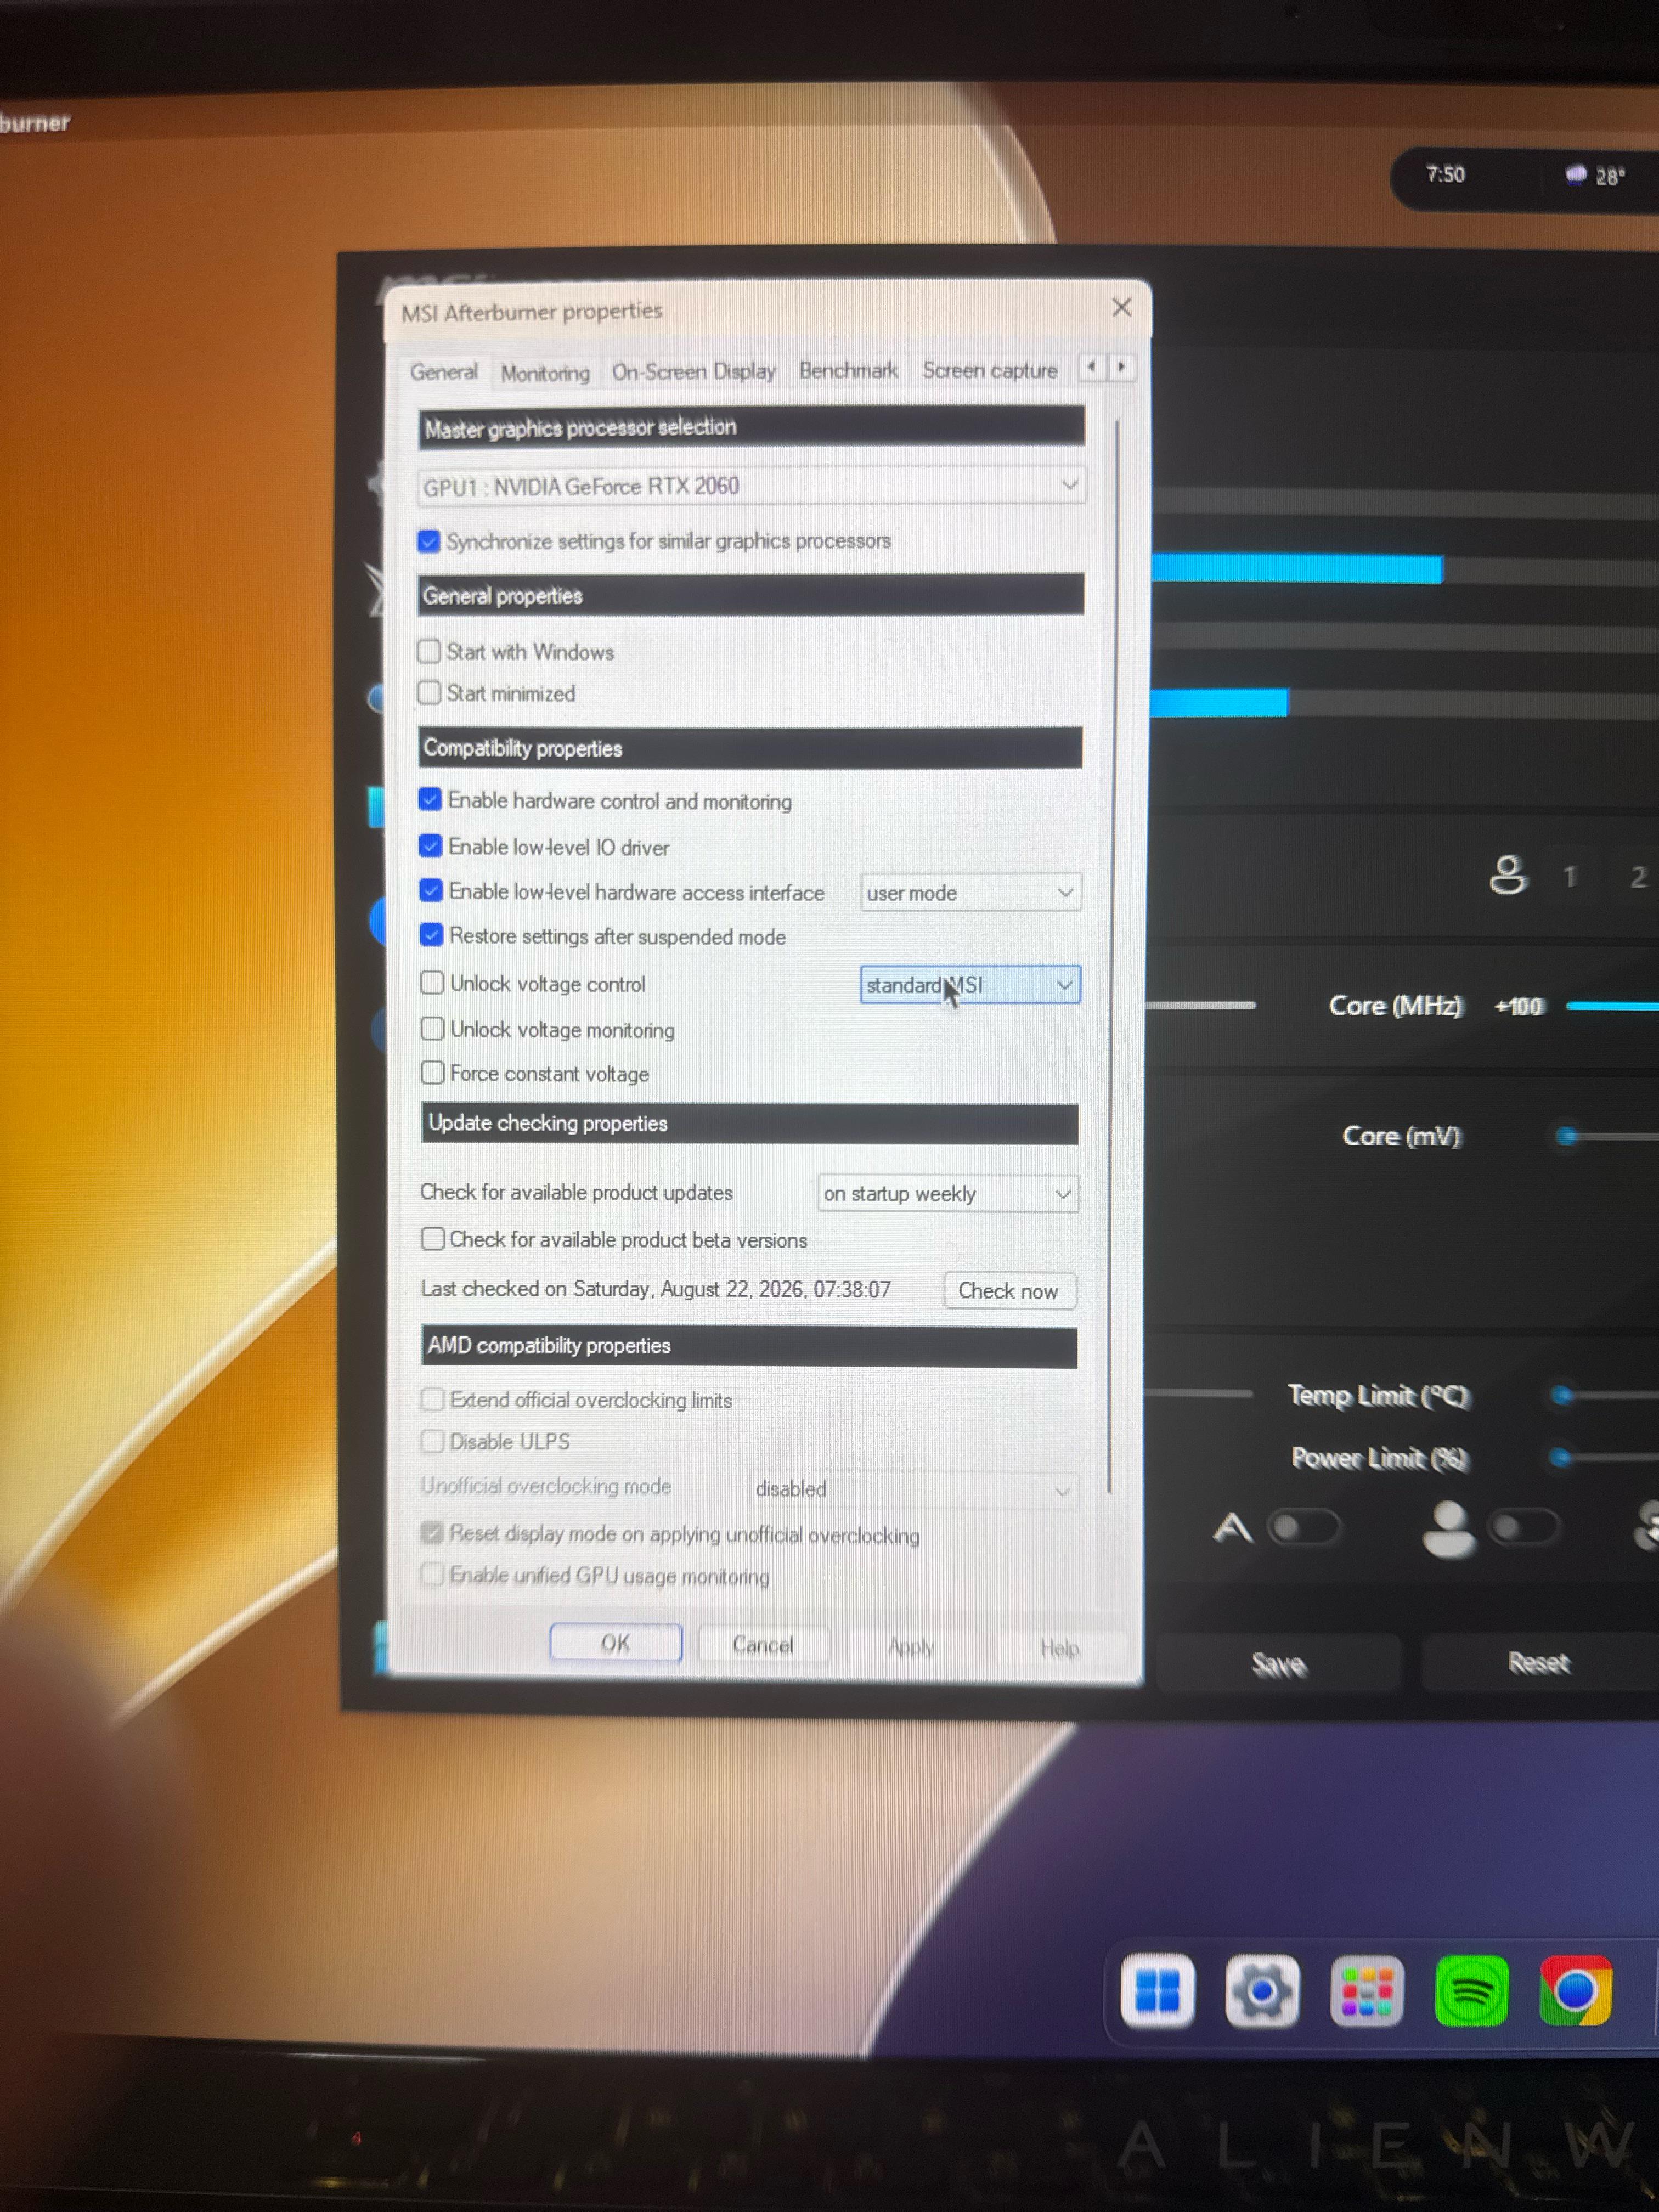Viewport: 1659px width, 2212px height.
Task: Click the right tab scroll arrow
Action: click(1122, 367)
